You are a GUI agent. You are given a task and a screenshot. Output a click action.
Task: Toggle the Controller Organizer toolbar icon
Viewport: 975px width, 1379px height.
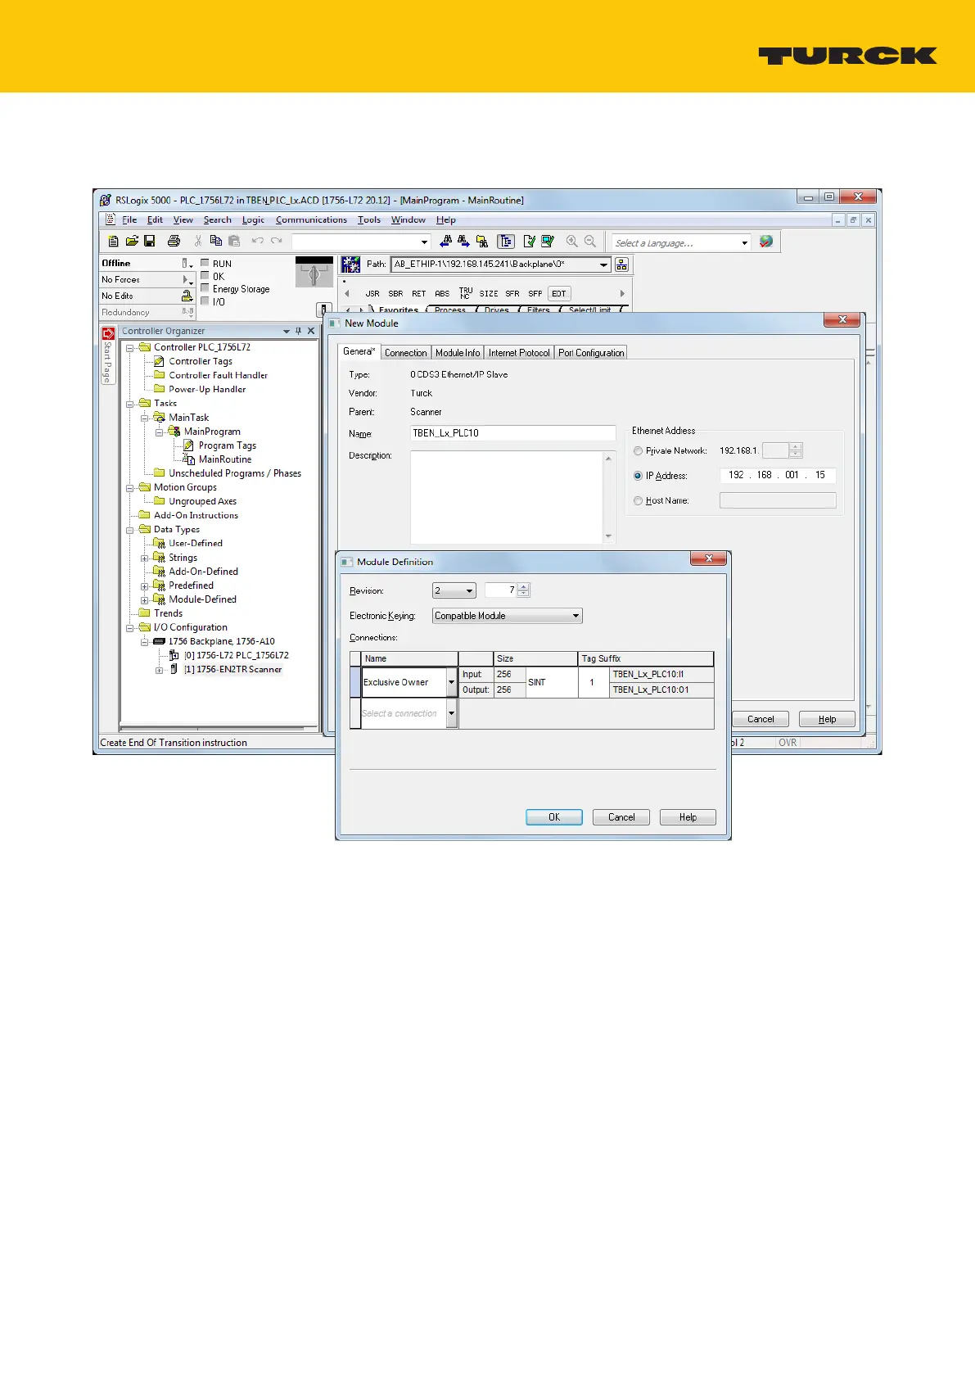pyautogui.click(x=506, y=241)
